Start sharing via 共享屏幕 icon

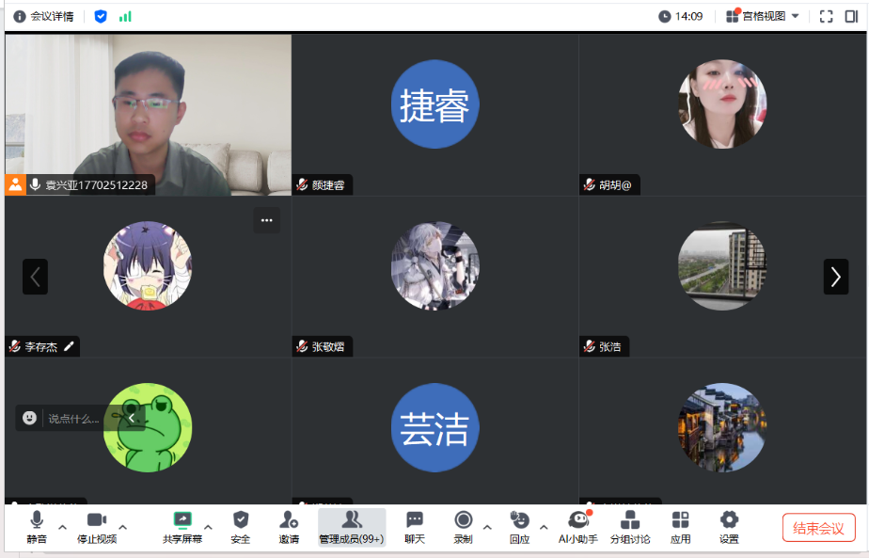coord(182,520)
